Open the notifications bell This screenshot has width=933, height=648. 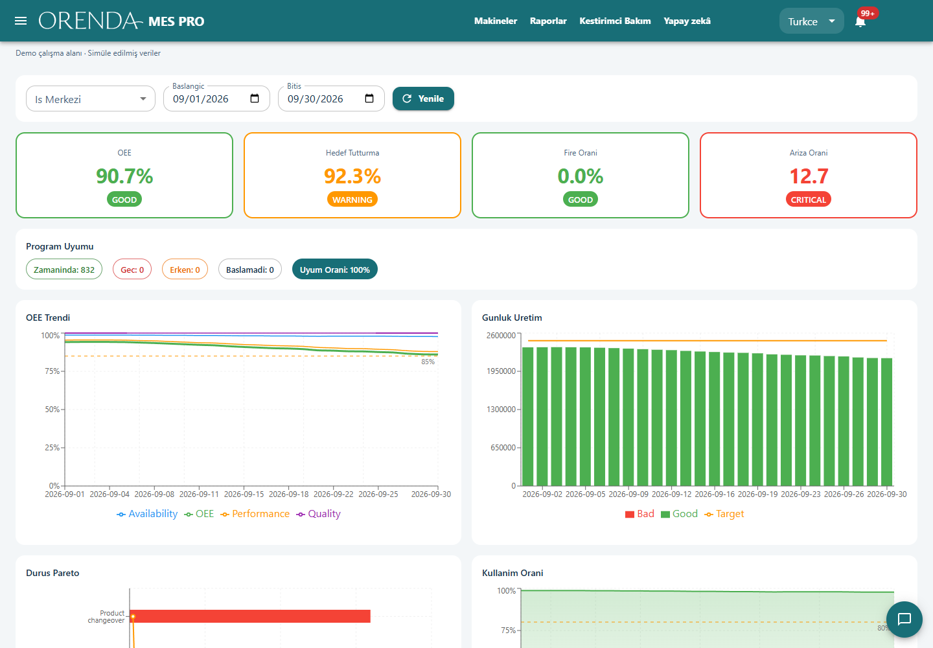[860, 21]
